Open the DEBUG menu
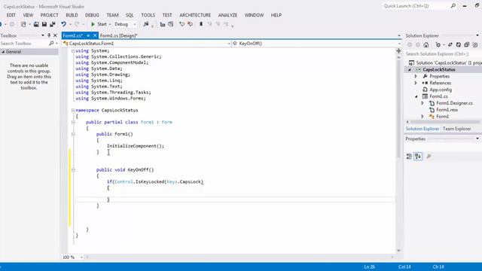 tap(92, 15)
